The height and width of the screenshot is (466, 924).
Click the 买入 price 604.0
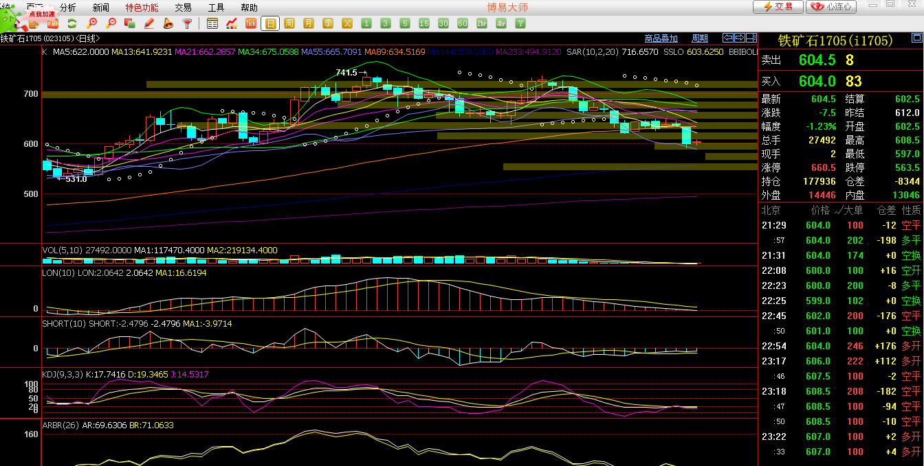(817, 82)
